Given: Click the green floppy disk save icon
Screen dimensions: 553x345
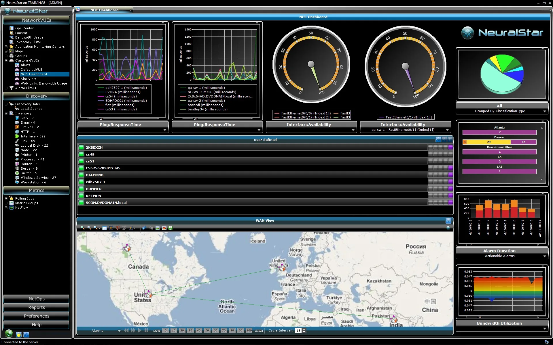Looking at the screenshot, I should [171, 228].
